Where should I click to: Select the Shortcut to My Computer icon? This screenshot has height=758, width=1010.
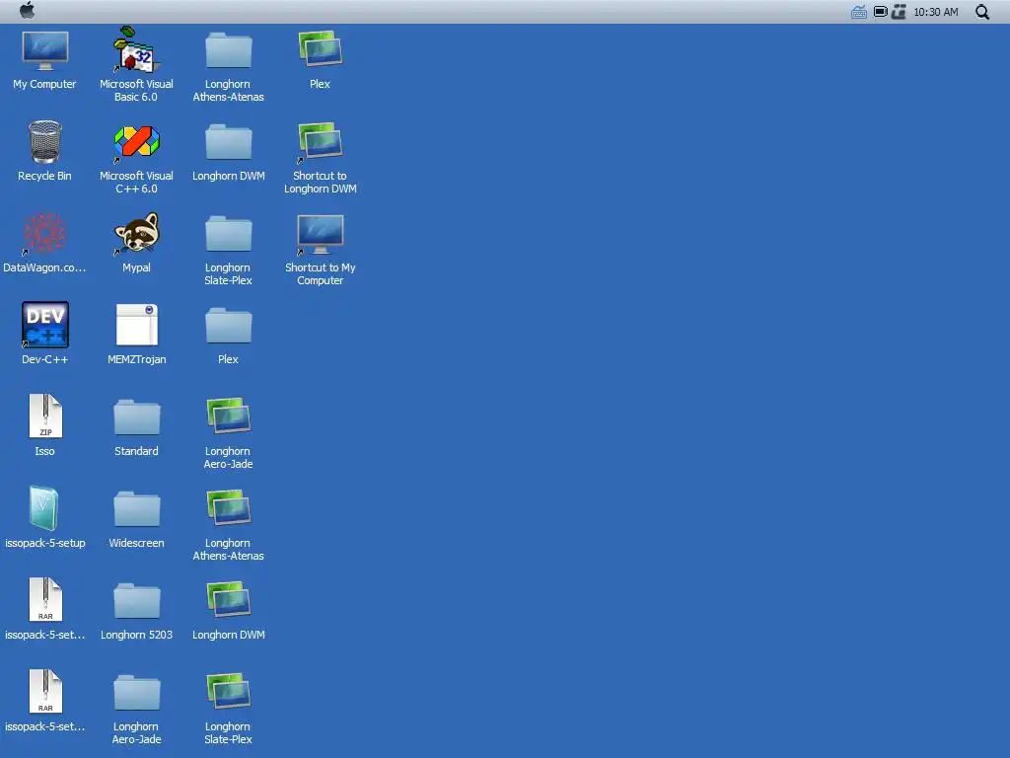(321, 234)
